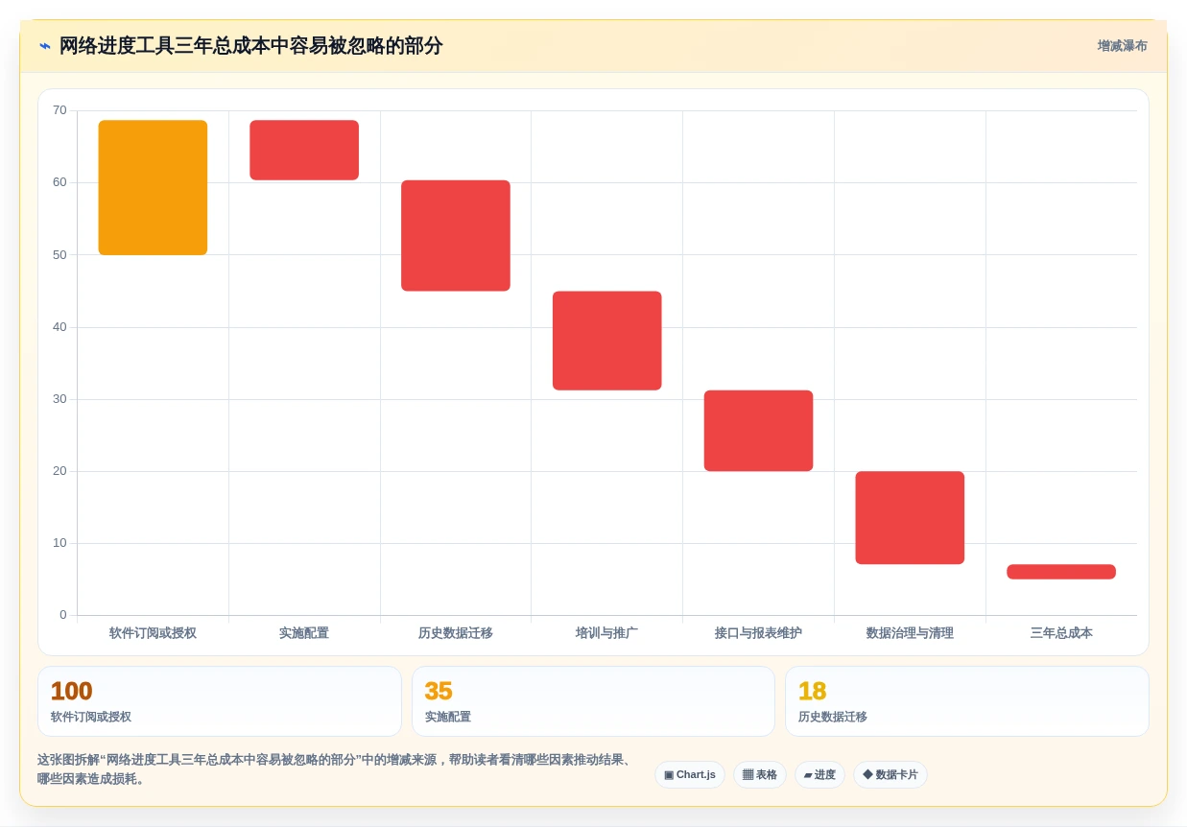Click the 数据卡片 tag chip
This screenshot has height=827, width=1187.
pyautogui.click(x=890, y=775)
